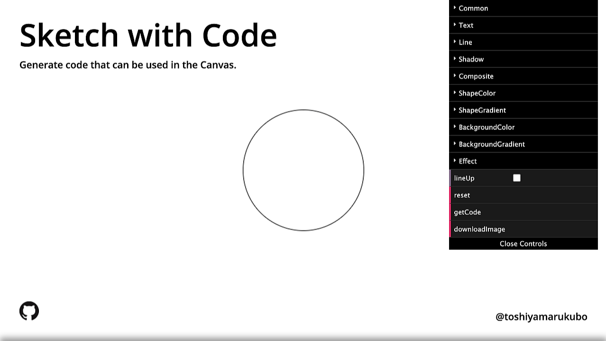Expand the BackgroundColor folder
The height and width of the screenshot is (341, 606).
point(487,127)
